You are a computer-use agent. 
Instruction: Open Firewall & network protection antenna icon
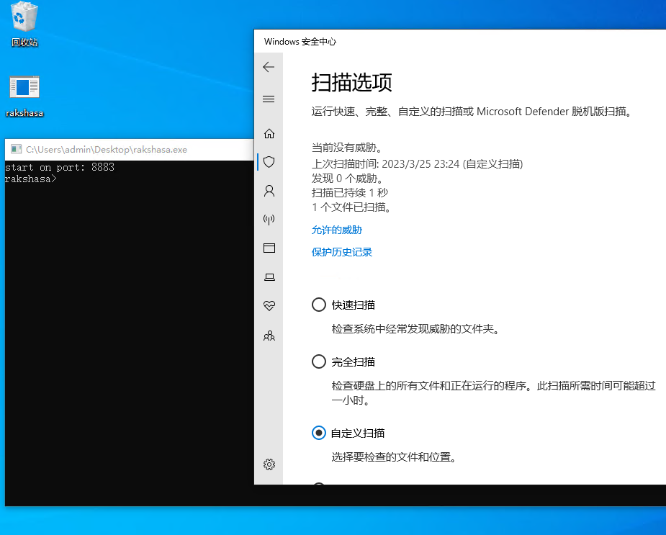click(x=269, y=220)
